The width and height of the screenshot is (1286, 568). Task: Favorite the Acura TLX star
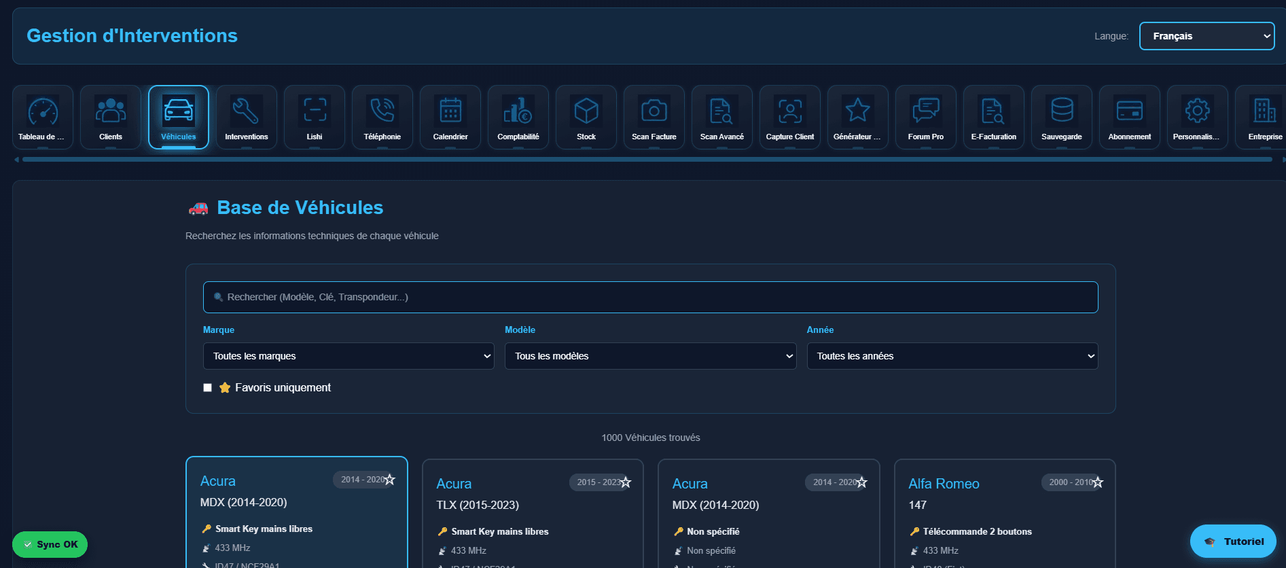pos(626,482)
